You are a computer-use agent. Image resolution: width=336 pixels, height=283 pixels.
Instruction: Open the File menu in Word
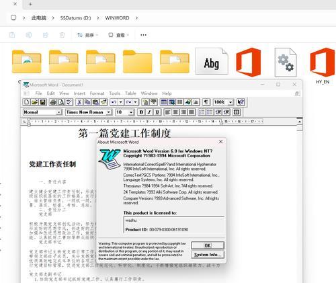tap(38, 93)
